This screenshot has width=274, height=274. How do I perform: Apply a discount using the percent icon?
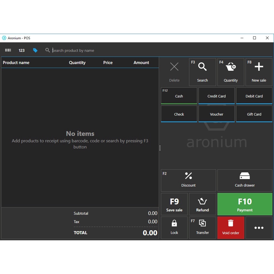[x=188, y=176]
